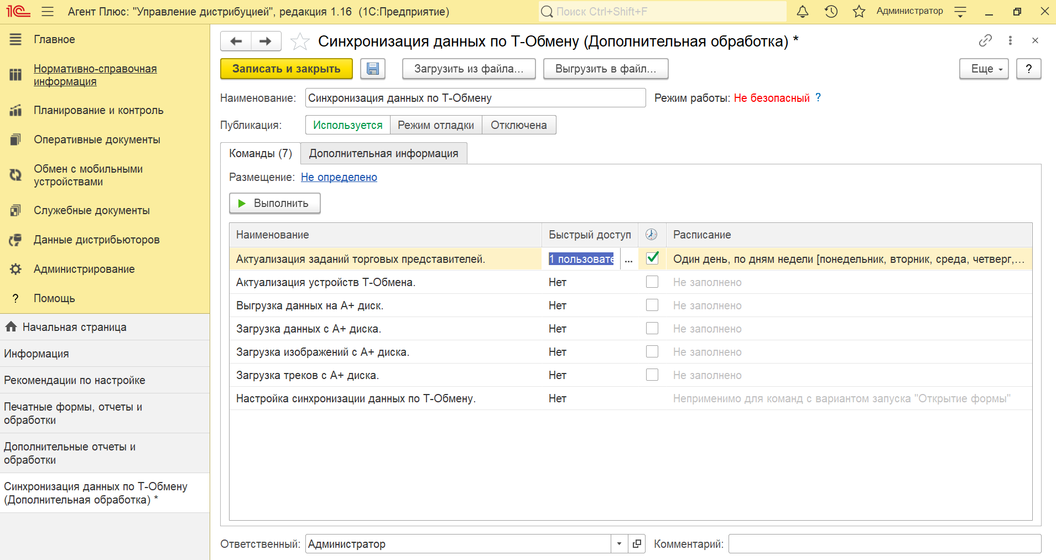The image size is (1056, 560).
Task: Open quick access ellipsis selector
Action: 629,259
